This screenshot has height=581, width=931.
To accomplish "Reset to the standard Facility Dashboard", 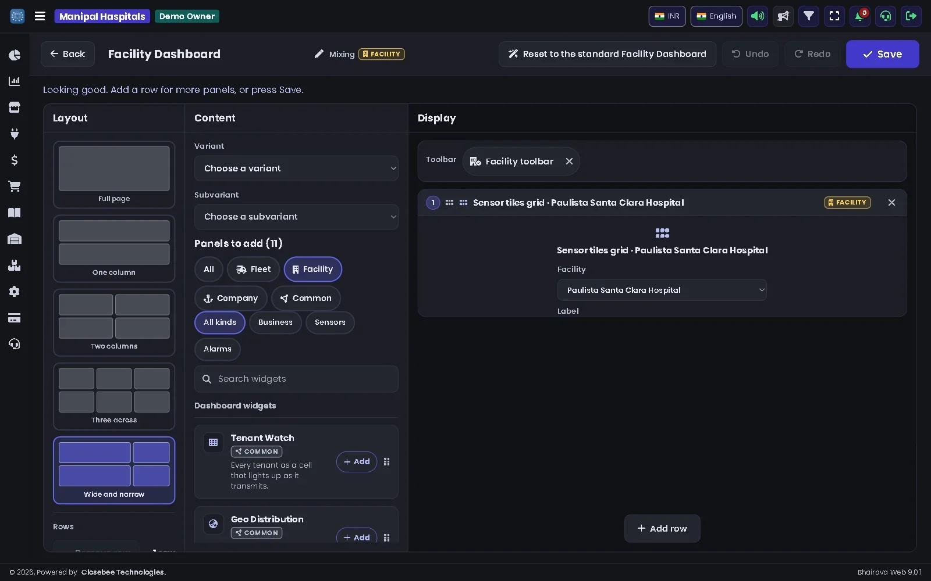I will tap(607, 54).
